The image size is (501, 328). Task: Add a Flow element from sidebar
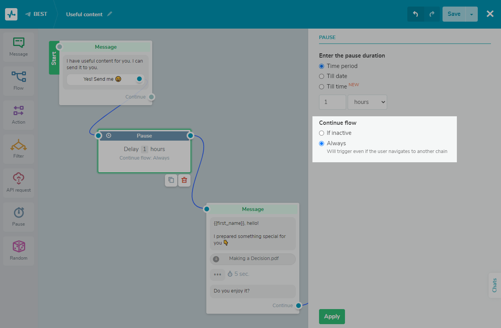19,77
